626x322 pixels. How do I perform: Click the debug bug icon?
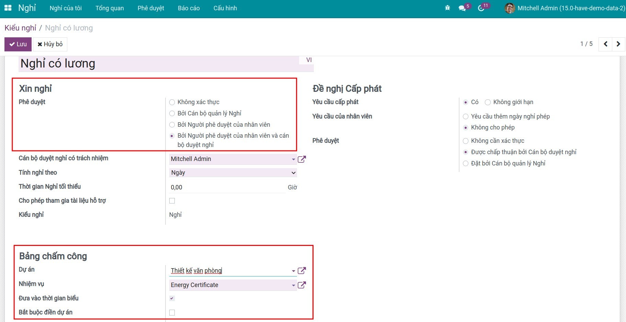447,8
